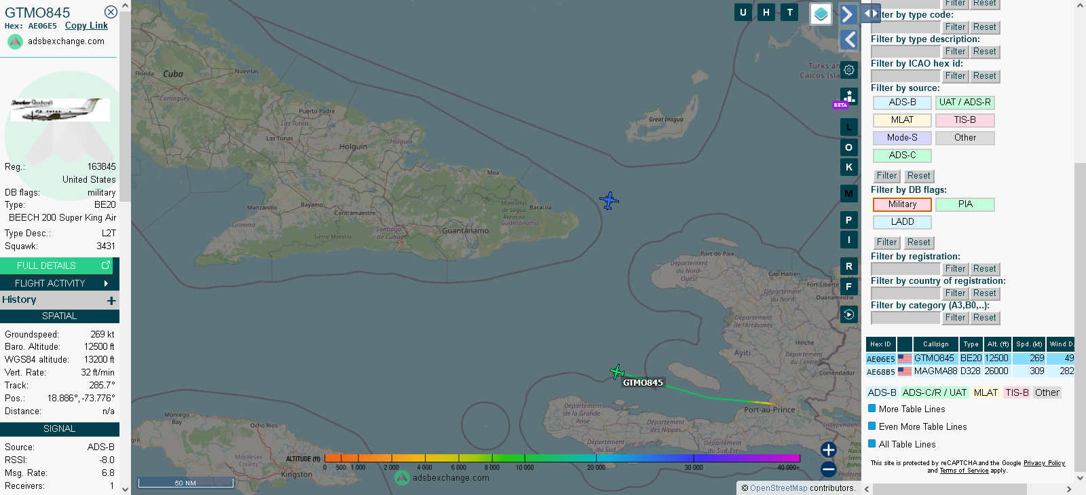Click the ICAO hex id input field
The height and width of the screenshot is (495, 1086).
(905, 76)
